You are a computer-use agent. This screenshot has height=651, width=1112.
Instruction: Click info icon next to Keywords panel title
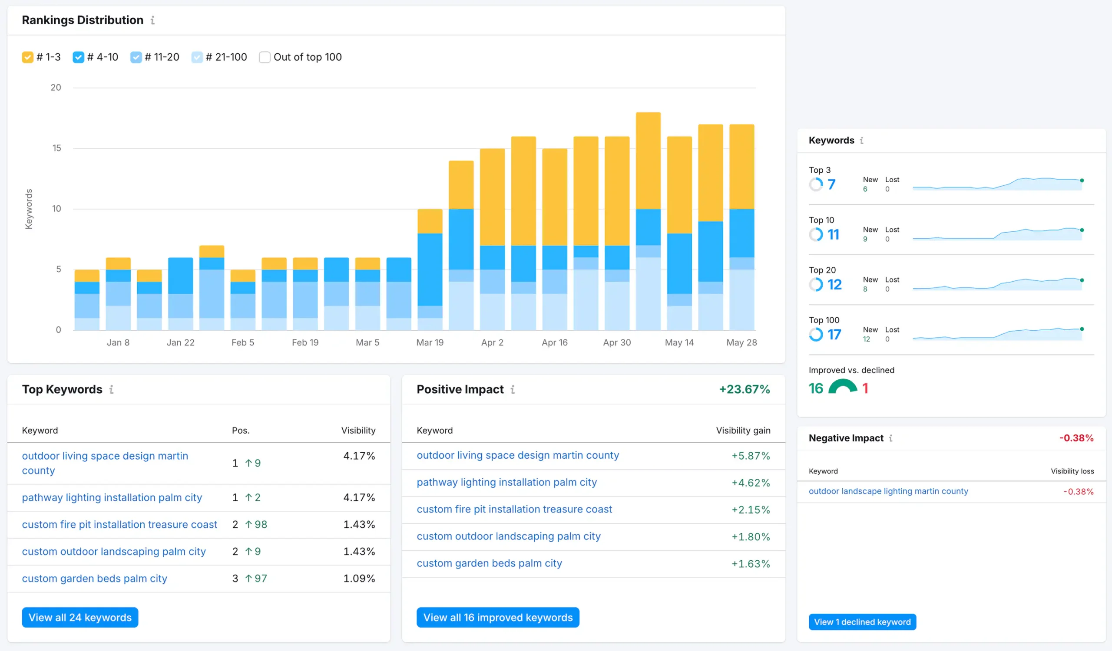coord(861,141)
